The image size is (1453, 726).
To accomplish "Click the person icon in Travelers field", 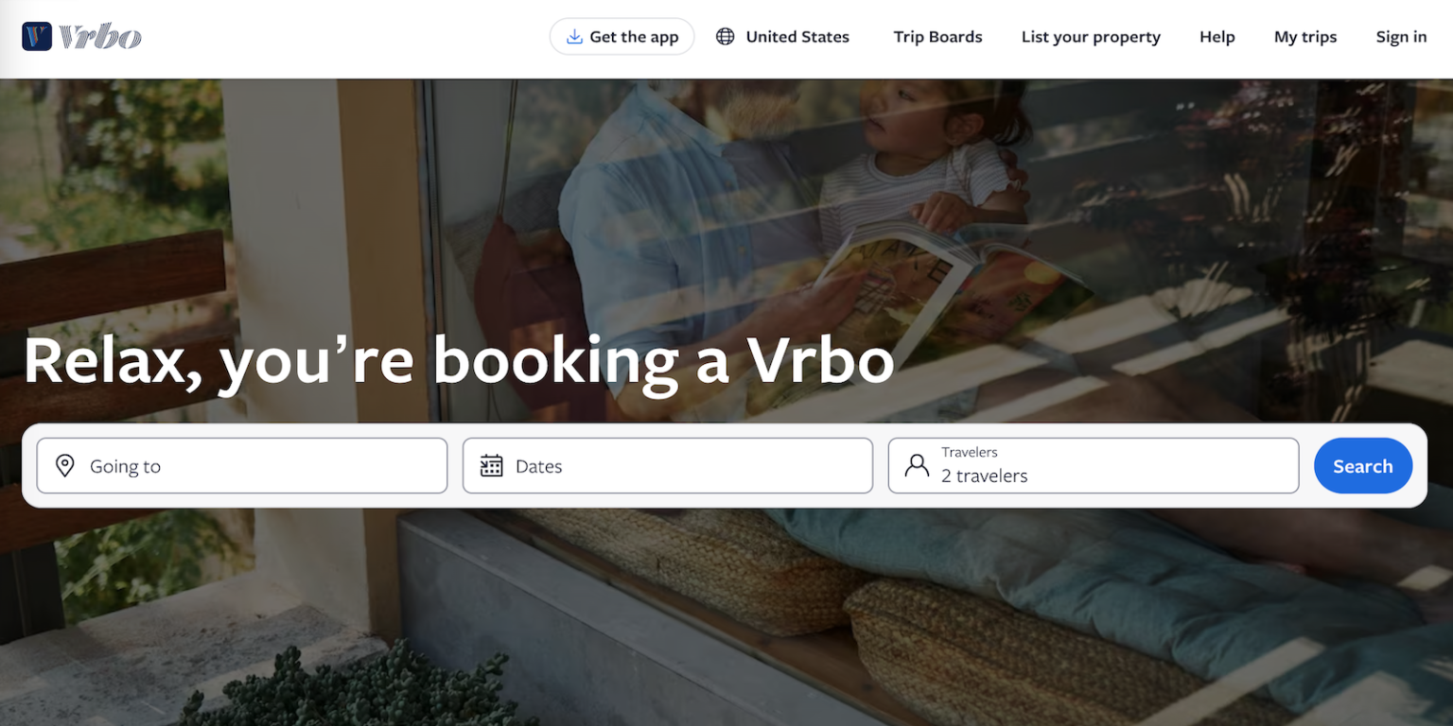I will 917,465.
